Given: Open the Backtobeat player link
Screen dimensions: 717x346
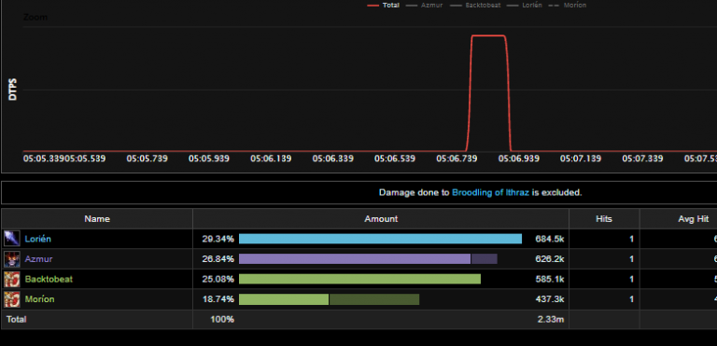Looking at the screenshot, I should (x=49, y=279).
